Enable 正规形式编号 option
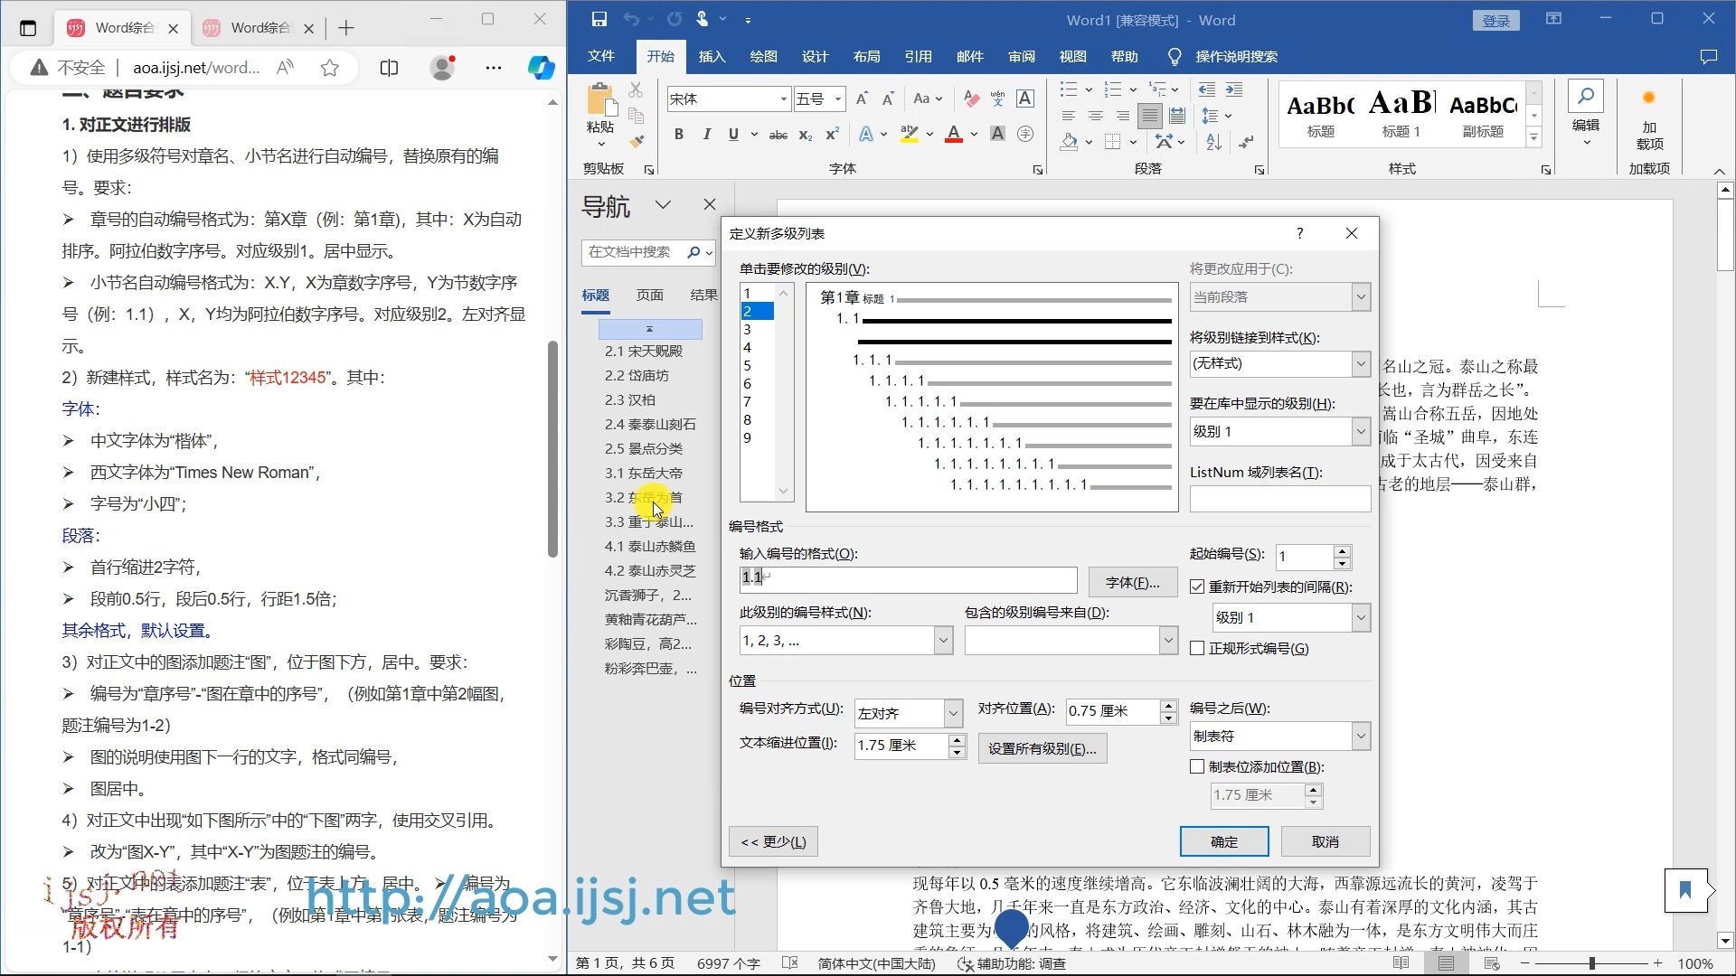Image resolution: width=1736 pixels, height=976 pixels. click(1197, 648)
